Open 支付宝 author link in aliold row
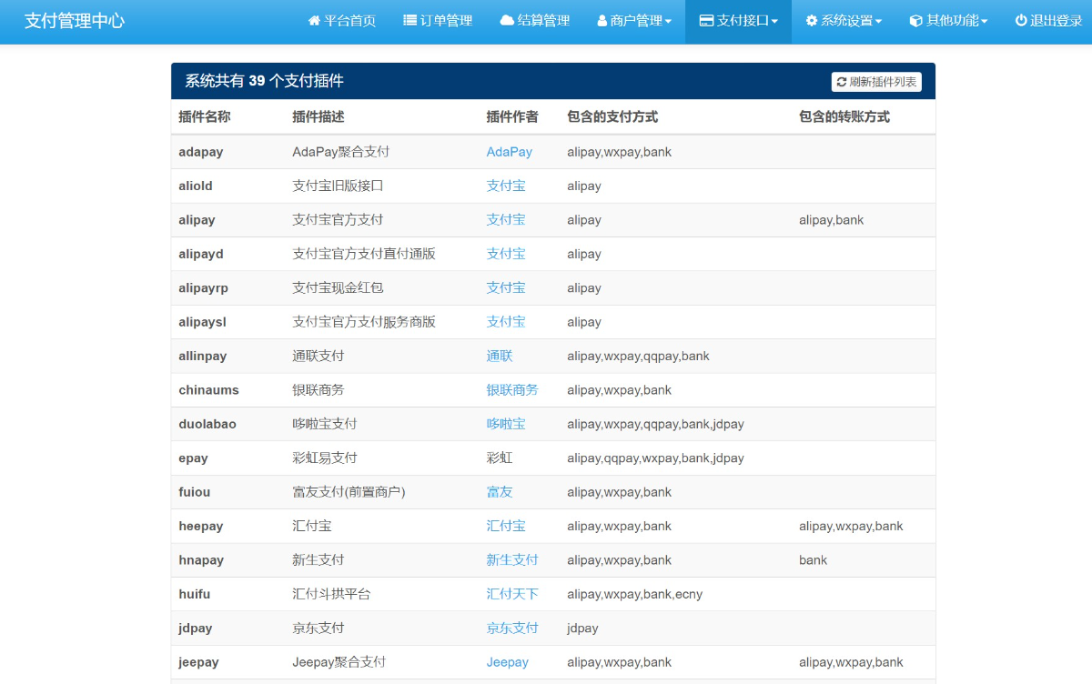The height and width of the screenshot is (684, 1092). click(506, 186)
